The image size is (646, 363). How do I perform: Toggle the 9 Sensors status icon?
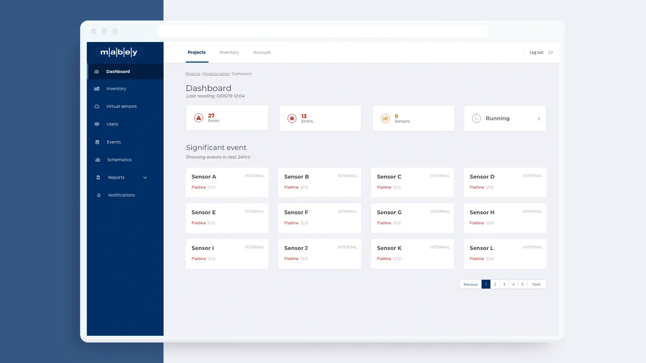point(385,118)
